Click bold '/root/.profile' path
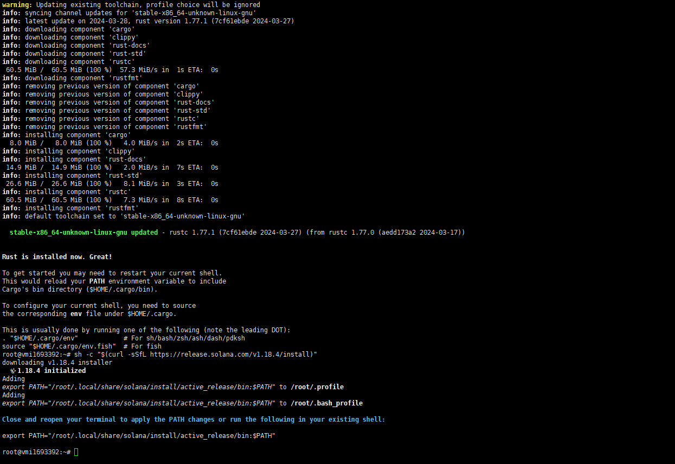675x464 pixels. coord(317,387)
